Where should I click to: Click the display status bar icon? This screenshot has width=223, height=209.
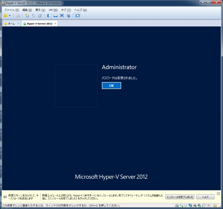[x=208, y=206]
